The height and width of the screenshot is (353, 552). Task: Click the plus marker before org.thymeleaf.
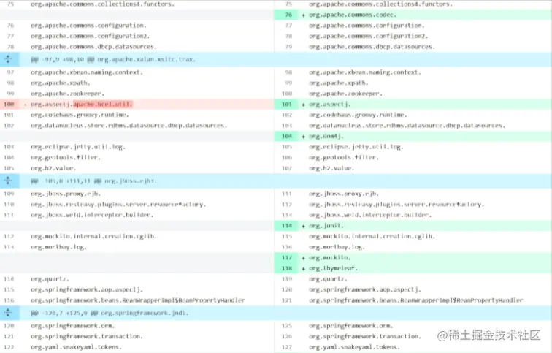tap(303, 268)
